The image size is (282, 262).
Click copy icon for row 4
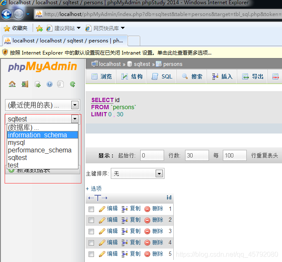click(x=125, y=243)
